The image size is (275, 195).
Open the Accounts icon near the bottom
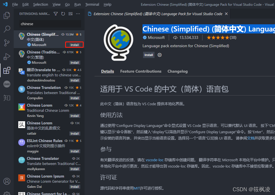tap(7, 181)
